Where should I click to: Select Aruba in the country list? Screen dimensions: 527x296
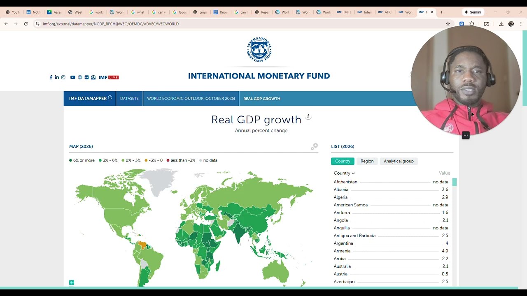click(x=391, y=259)
